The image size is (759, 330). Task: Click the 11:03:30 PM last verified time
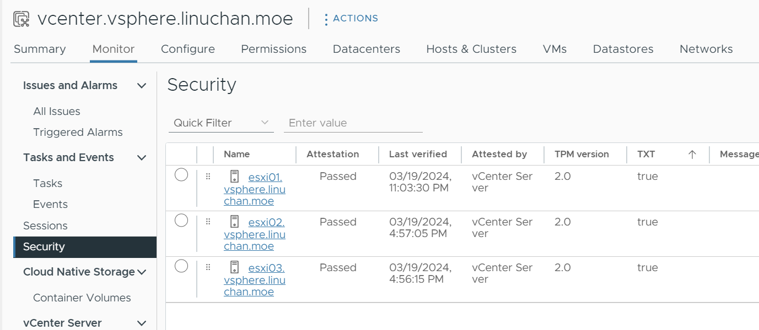point(419,188)
